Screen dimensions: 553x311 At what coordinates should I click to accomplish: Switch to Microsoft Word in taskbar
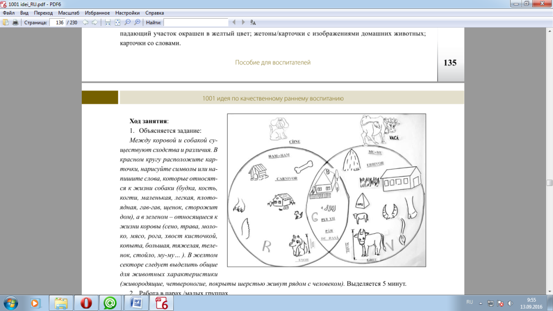tap(136, 303)
